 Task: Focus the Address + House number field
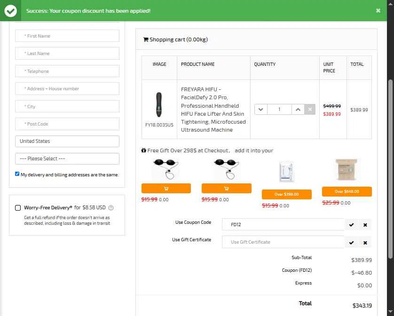click(67, 88)
